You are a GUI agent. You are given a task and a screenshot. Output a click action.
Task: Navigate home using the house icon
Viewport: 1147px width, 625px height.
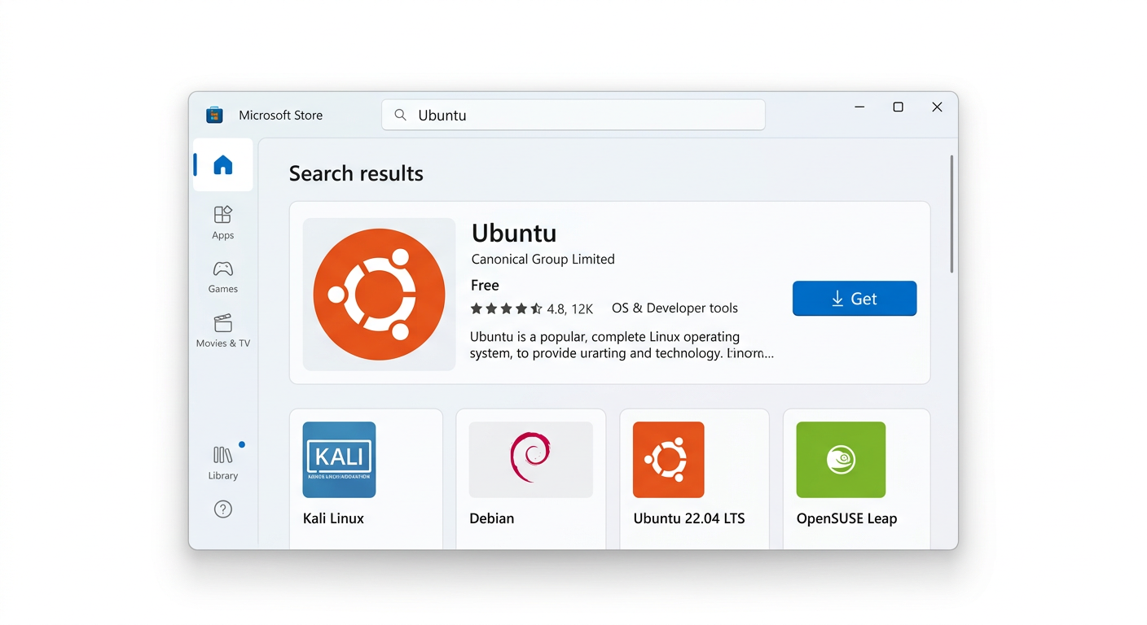click(x=222, y=164)
